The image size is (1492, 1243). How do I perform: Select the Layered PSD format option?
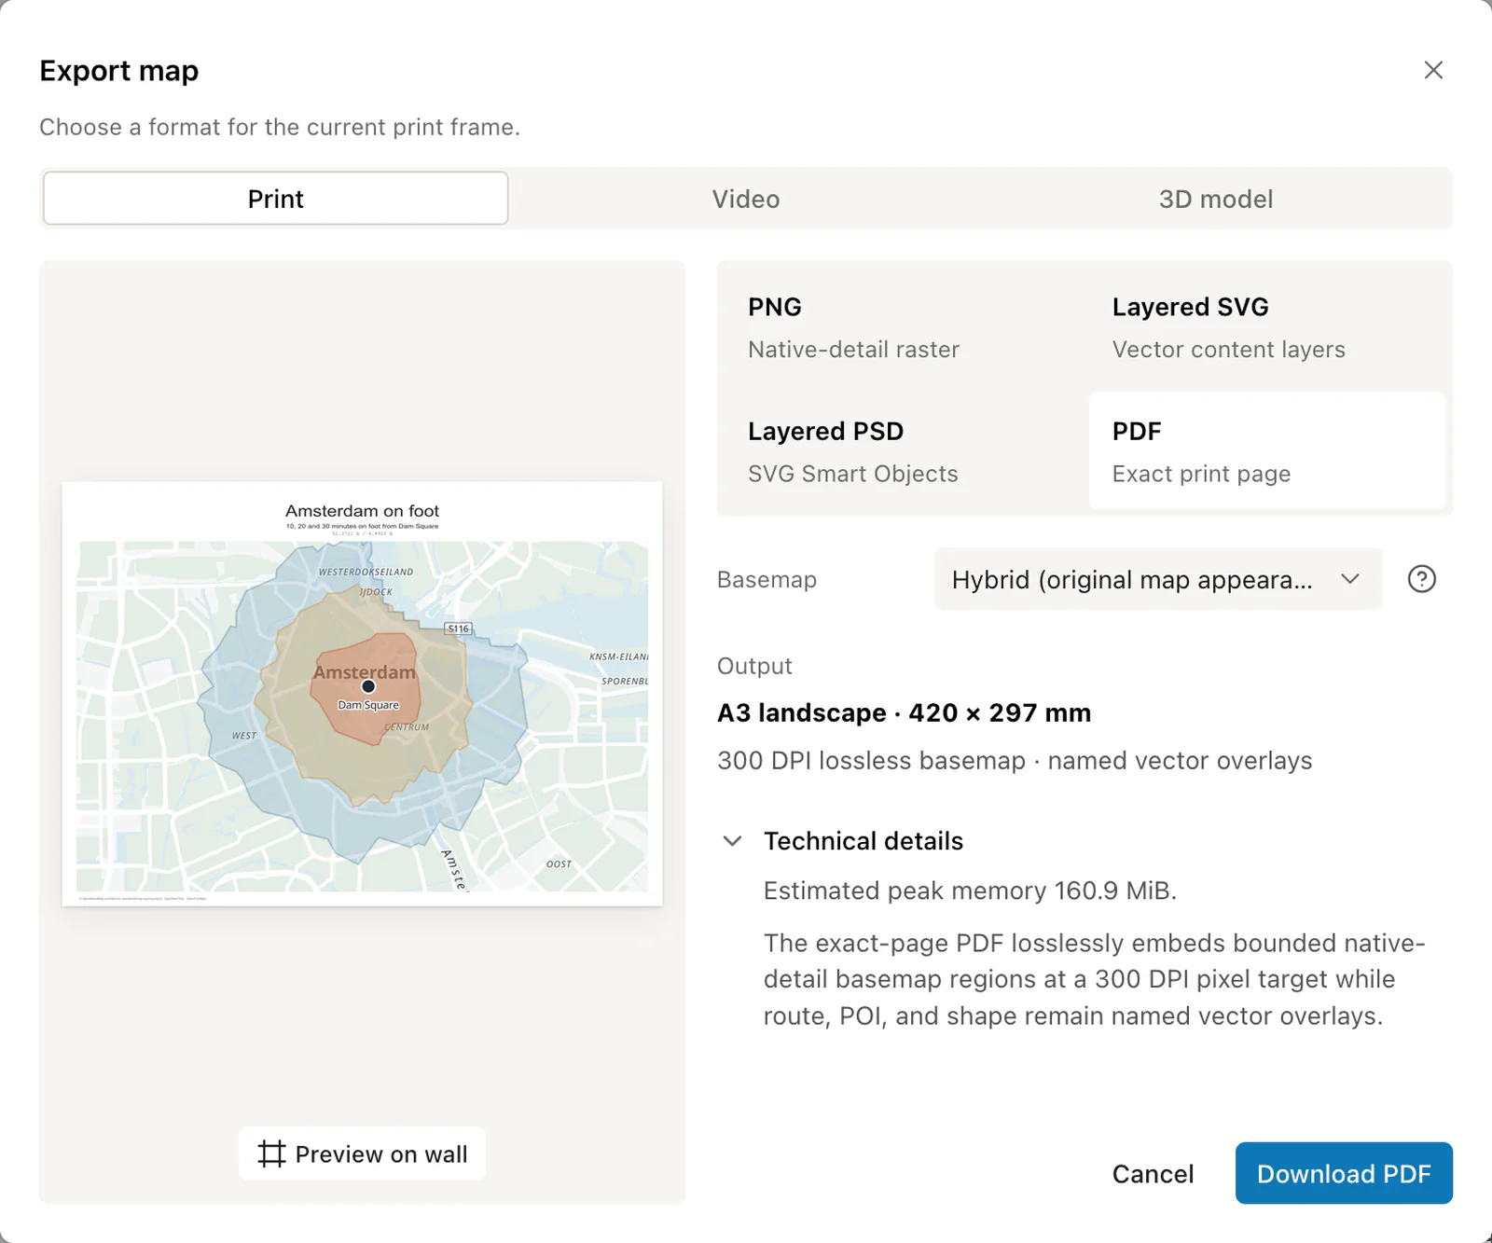903,451
